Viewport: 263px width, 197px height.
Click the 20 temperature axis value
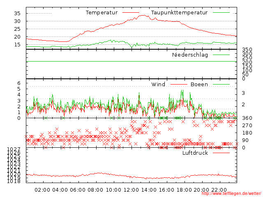(17, 37)
